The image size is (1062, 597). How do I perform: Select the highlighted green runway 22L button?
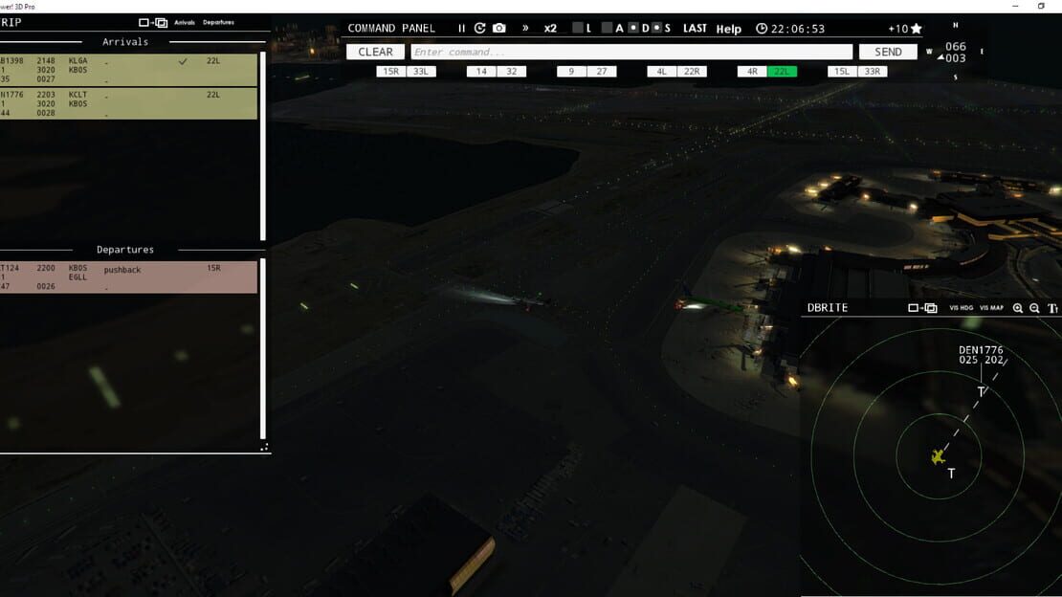pyautogui.click(x=782, y=71)
